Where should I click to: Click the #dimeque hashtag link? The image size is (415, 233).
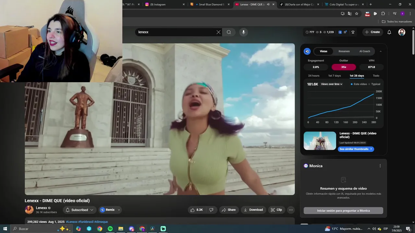[101, 222]
